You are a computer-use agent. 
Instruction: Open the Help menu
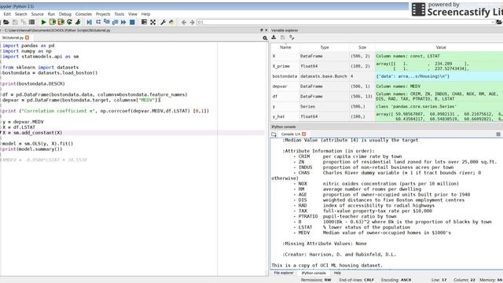(x=145, y=14)
